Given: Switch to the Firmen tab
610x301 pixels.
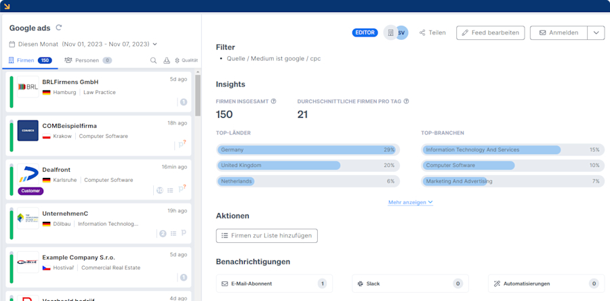Looking at the screenshot, I should point(30,60).
